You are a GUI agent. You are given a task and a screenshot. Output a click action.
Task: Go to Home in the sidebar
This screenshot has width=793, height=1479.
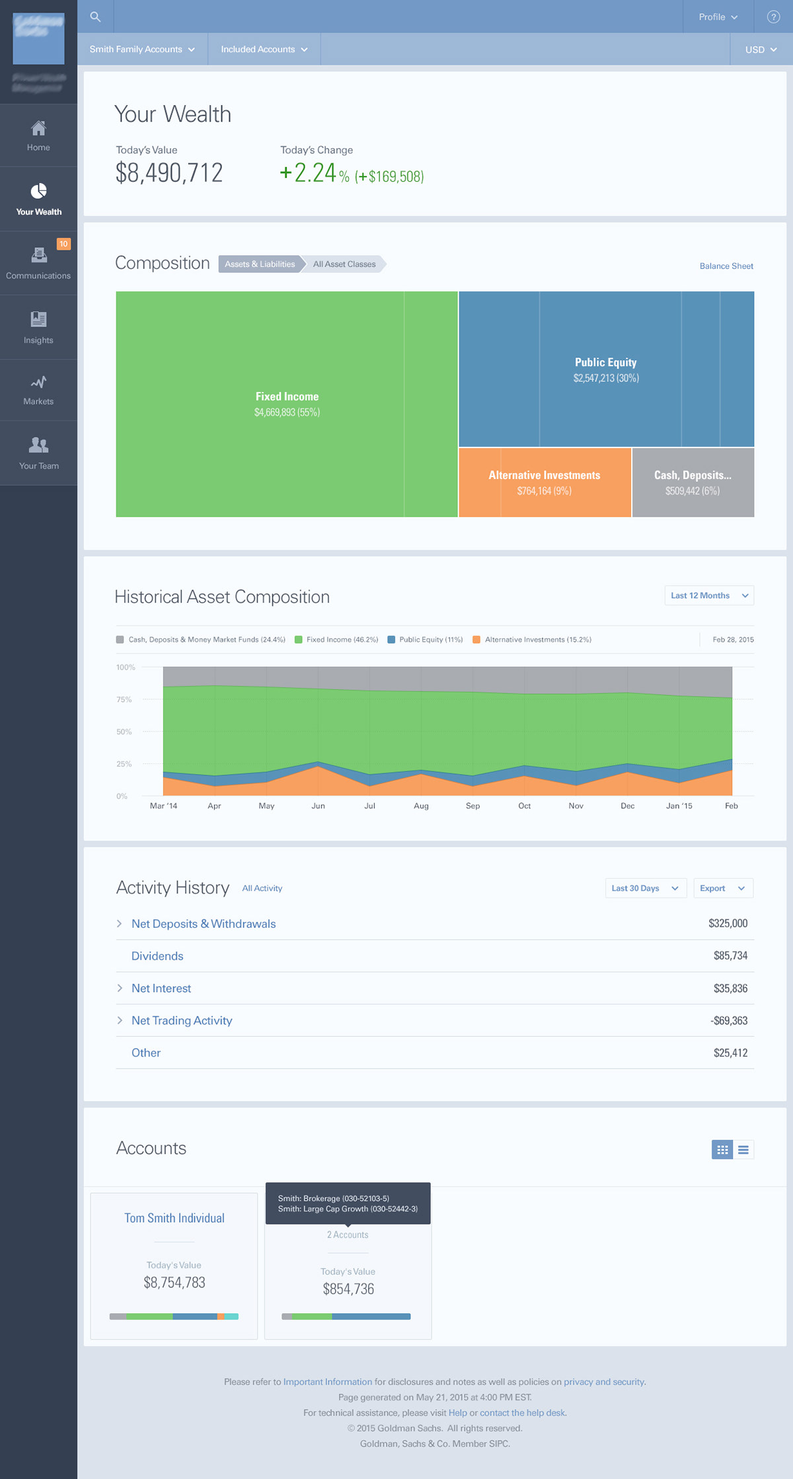[x=38, y=135]
